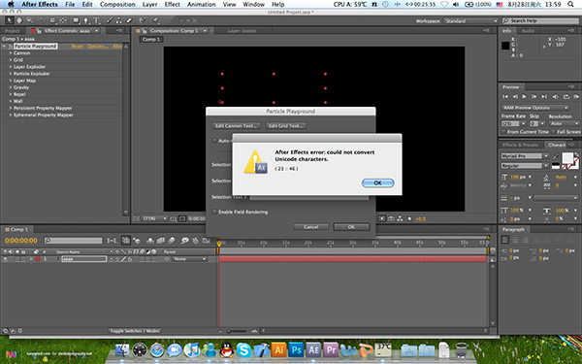Viewport: 582px width, 364px height.
Task: Open the Layer menu
Action: pos(150,4)
